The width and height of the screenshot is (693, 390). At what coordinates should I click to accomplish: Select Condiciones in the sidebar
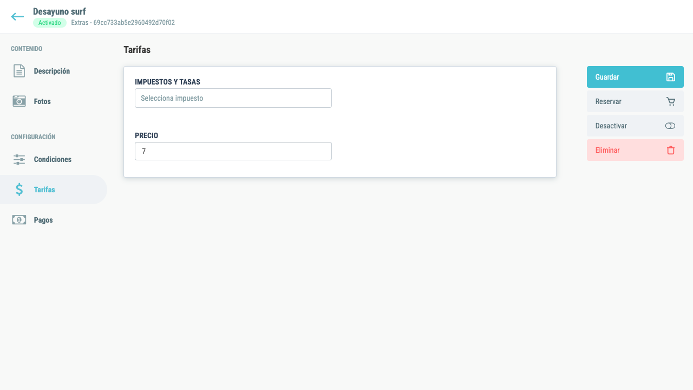(x=54, y=160)
